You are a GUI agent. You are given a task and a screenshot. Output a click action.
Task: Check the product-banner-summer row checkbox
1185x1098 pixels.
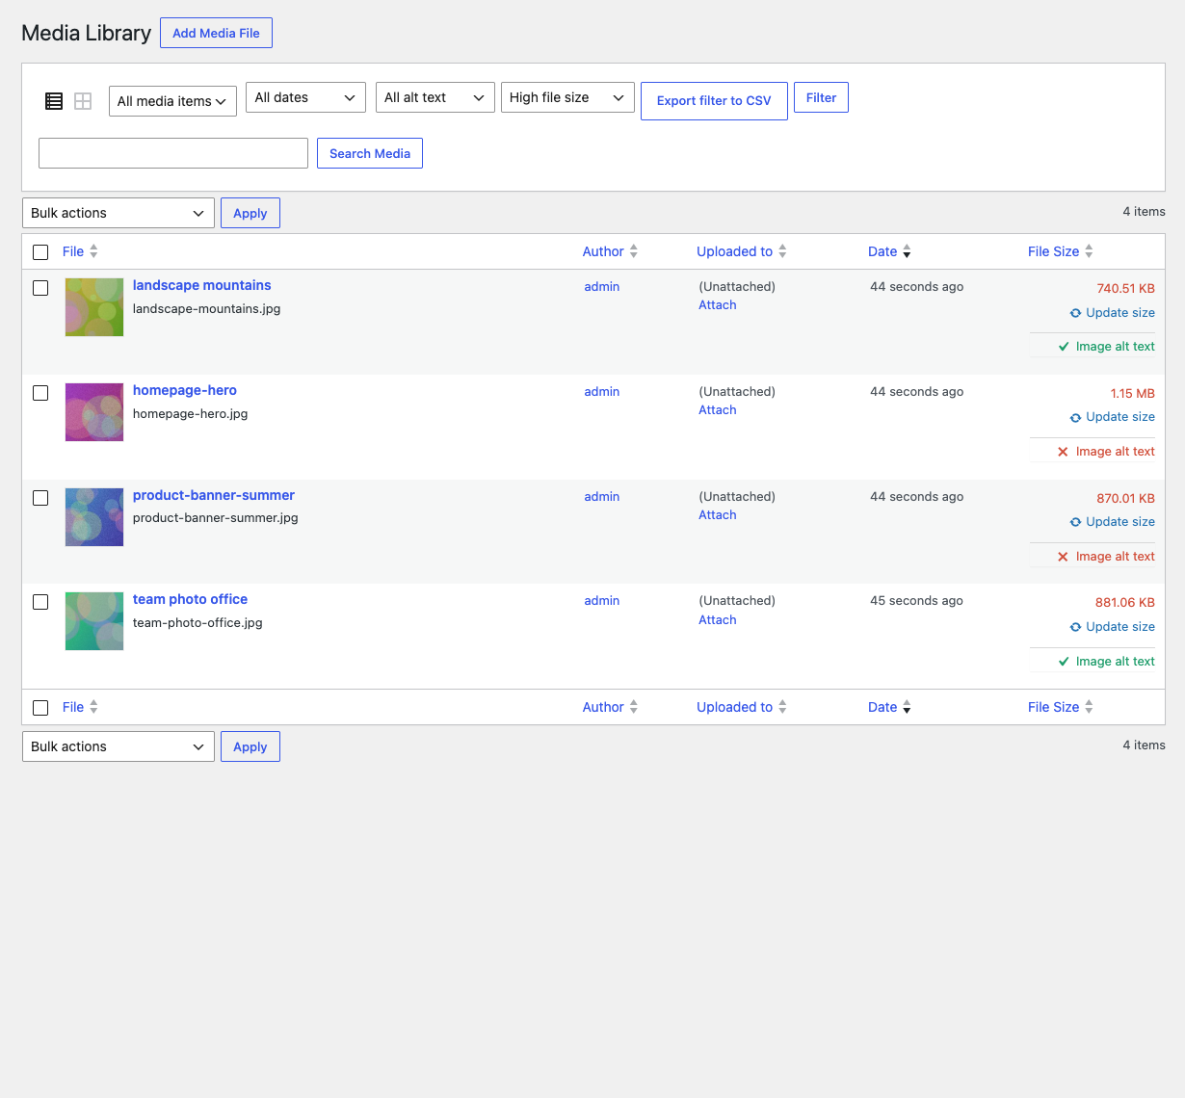pyautogui.click(x=40, y=498)
